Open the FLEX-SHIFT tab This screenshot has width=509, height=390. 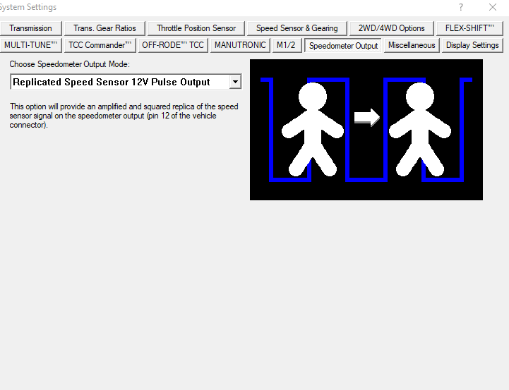pyautogui.click(x=469, y=28)
